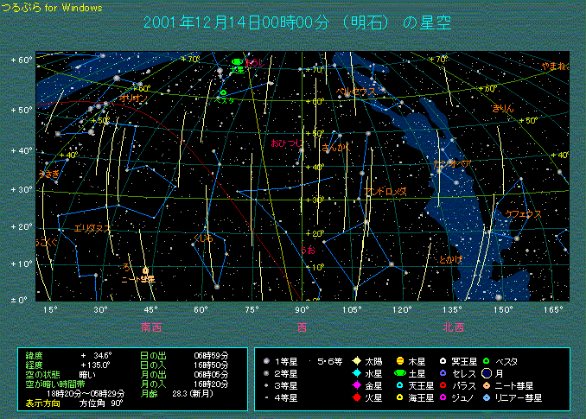Click the Jupiter (木星) legend icon
This screenshot has height=419, width=586.
pyautogui.click(x=398, y=360)
